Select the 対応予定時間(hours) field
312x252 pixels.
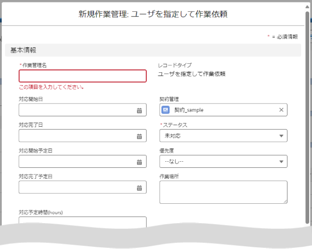[83, 221]
